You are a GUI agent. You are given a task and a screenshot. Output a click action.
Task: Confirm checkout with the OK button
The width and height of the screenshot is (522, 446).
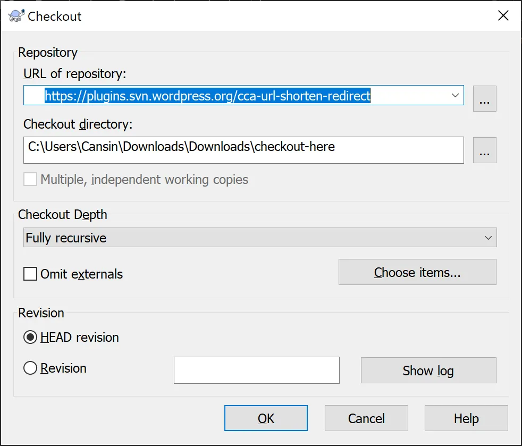click(266, 418)
